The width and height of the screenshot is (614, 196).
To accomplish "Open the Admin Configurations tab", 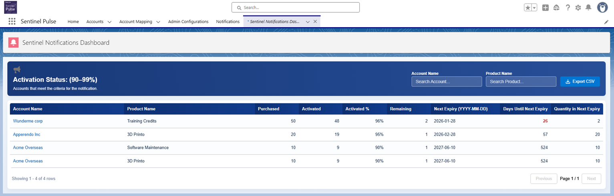I will pyautogui.click(x=188, y=22).
